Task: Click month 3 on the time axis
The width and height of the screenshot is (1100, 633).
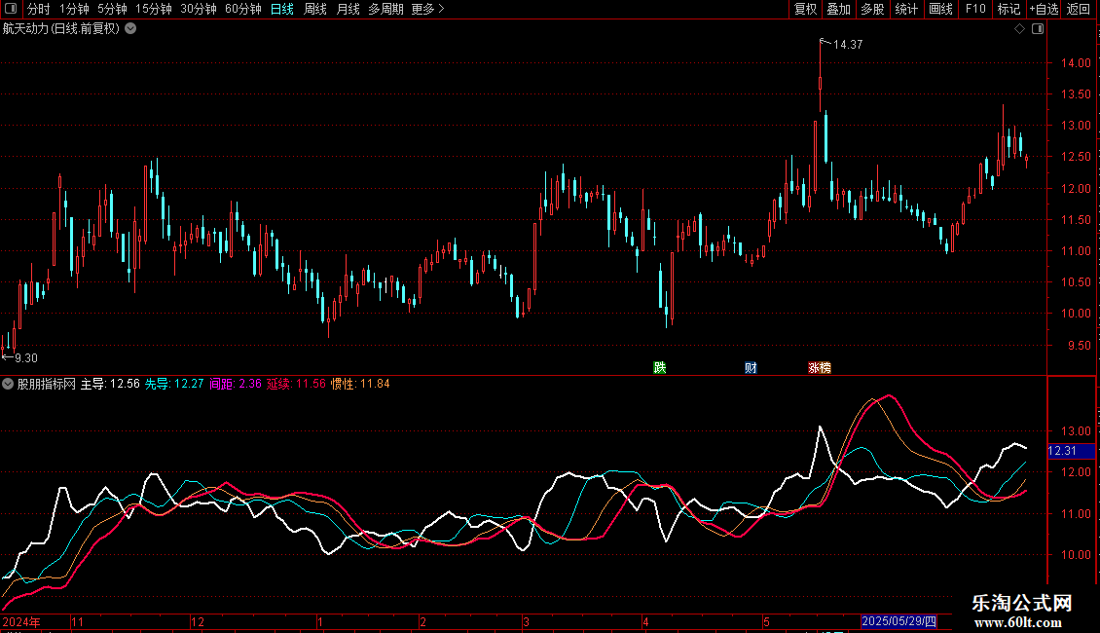Action: coord(526,621)
